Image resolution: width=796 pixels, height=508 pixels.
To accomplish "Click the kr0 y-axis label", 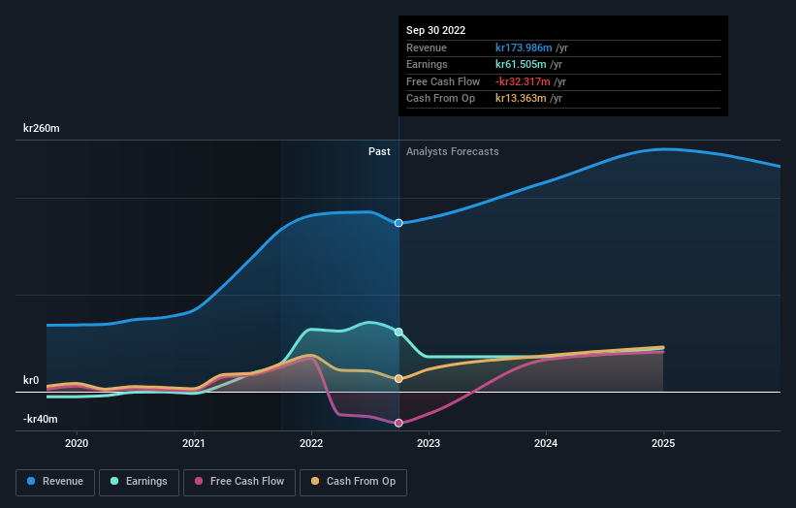I will pos(31,381).
